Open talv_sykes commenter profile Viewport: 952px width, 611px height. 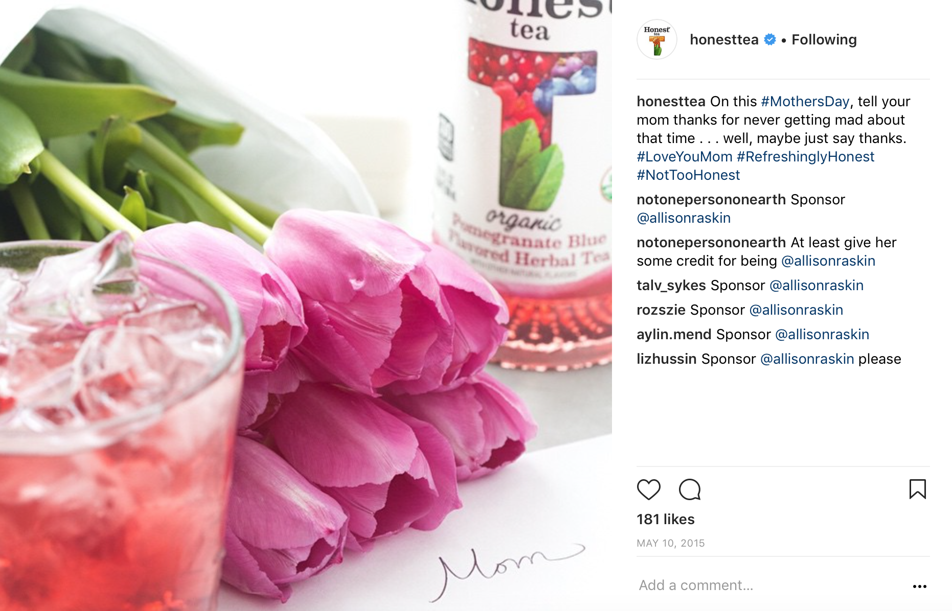click(x=671, y=285)
